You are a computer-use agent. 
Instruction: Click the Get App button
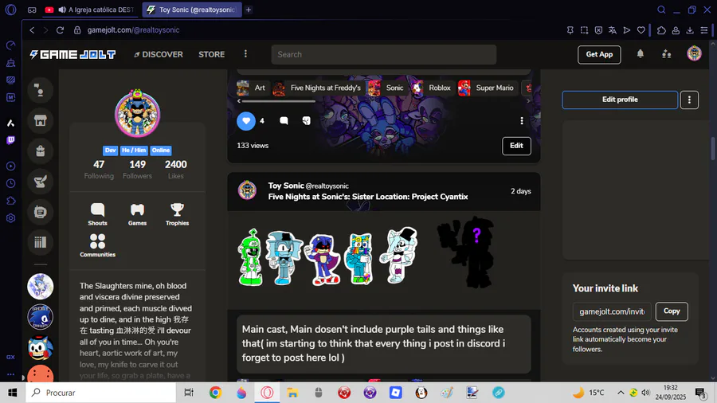click(x=599, y=54)
